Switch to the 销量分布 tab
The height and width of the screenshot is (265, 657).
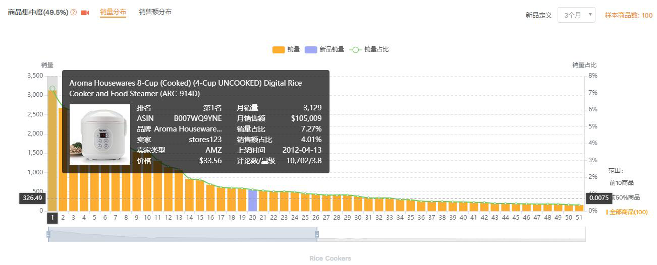pyautogui.click(x=113, y=12)
